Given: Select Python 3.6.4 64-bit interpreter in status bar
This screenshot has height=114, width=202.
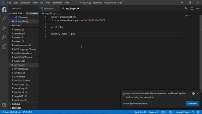Looking at the screenshot, I should click(x=11, y=112).
